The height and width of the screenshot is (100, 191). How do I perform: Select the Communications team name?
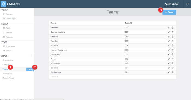coord(58,32)
